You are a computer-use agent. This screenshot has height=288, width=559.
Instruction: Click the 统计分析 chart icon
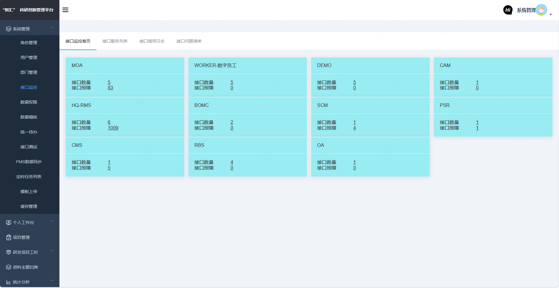9,282
